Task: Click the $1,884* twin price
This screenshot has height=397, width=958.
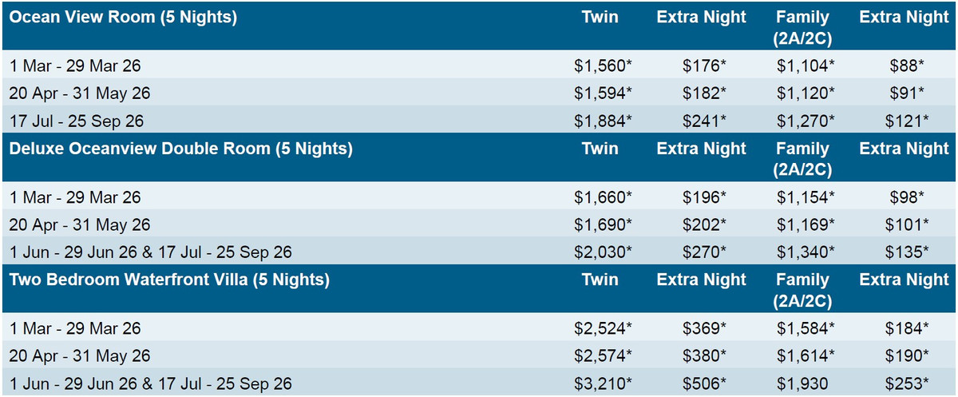Action: tap(603, 121)
